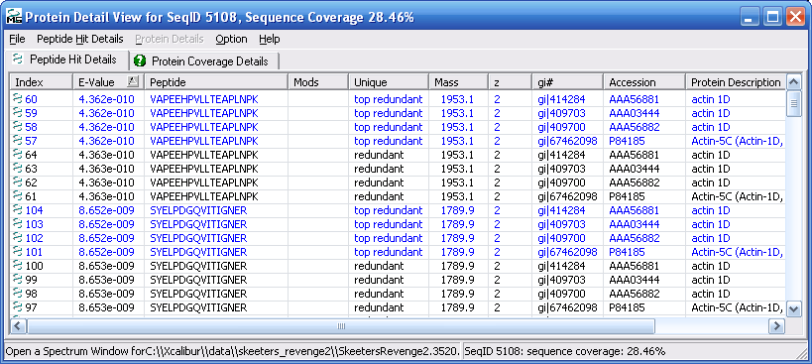
Task: Sort by the Mods column header
Action: pyautogui.click(x=318, y=82)
